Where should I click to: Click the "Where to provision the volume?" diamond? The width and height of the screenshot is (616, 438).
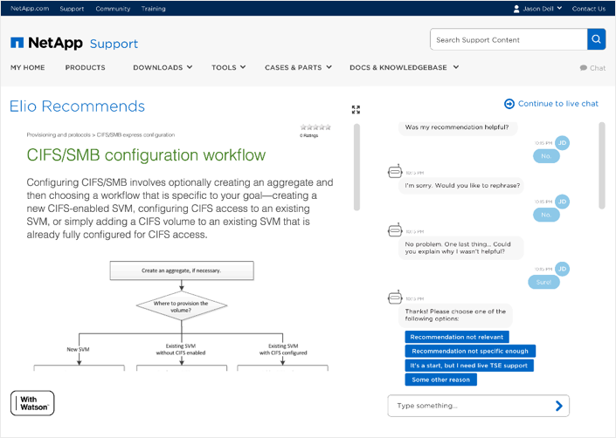coord(182,306)
